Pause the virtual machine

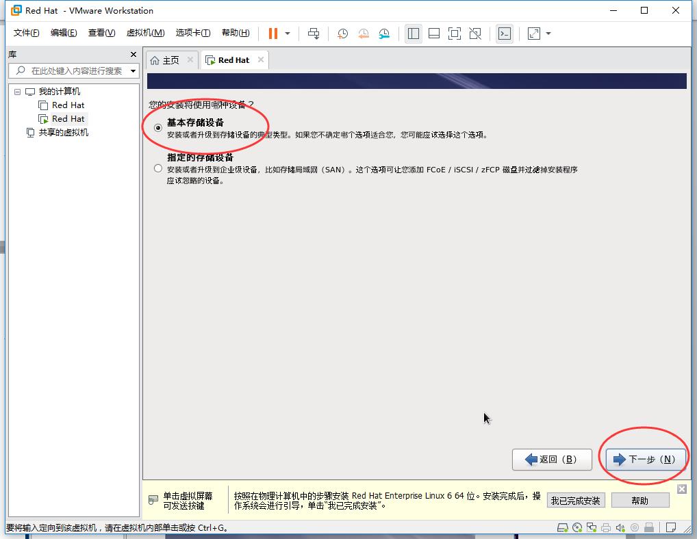(x=273, y=34)
